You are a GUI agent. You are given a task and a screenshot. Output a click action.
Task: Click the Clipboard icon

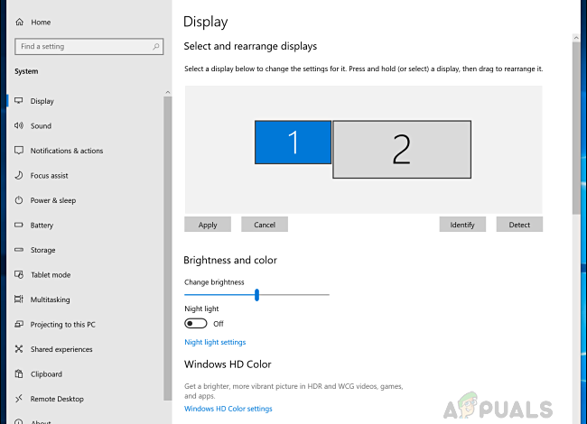point(19,373)
